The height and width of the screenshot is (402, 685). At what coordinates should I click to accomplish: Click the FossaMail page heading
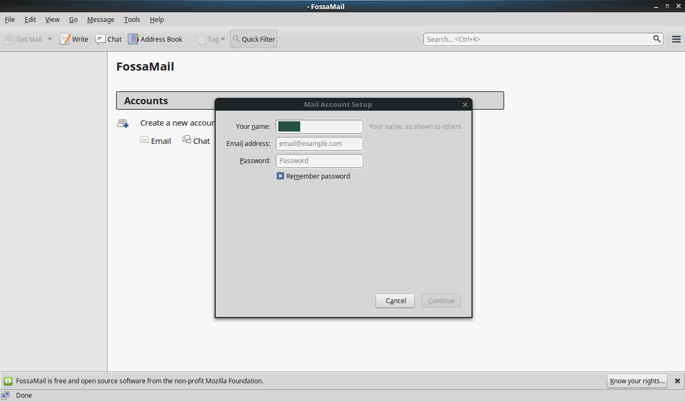(x=145, y=67)
